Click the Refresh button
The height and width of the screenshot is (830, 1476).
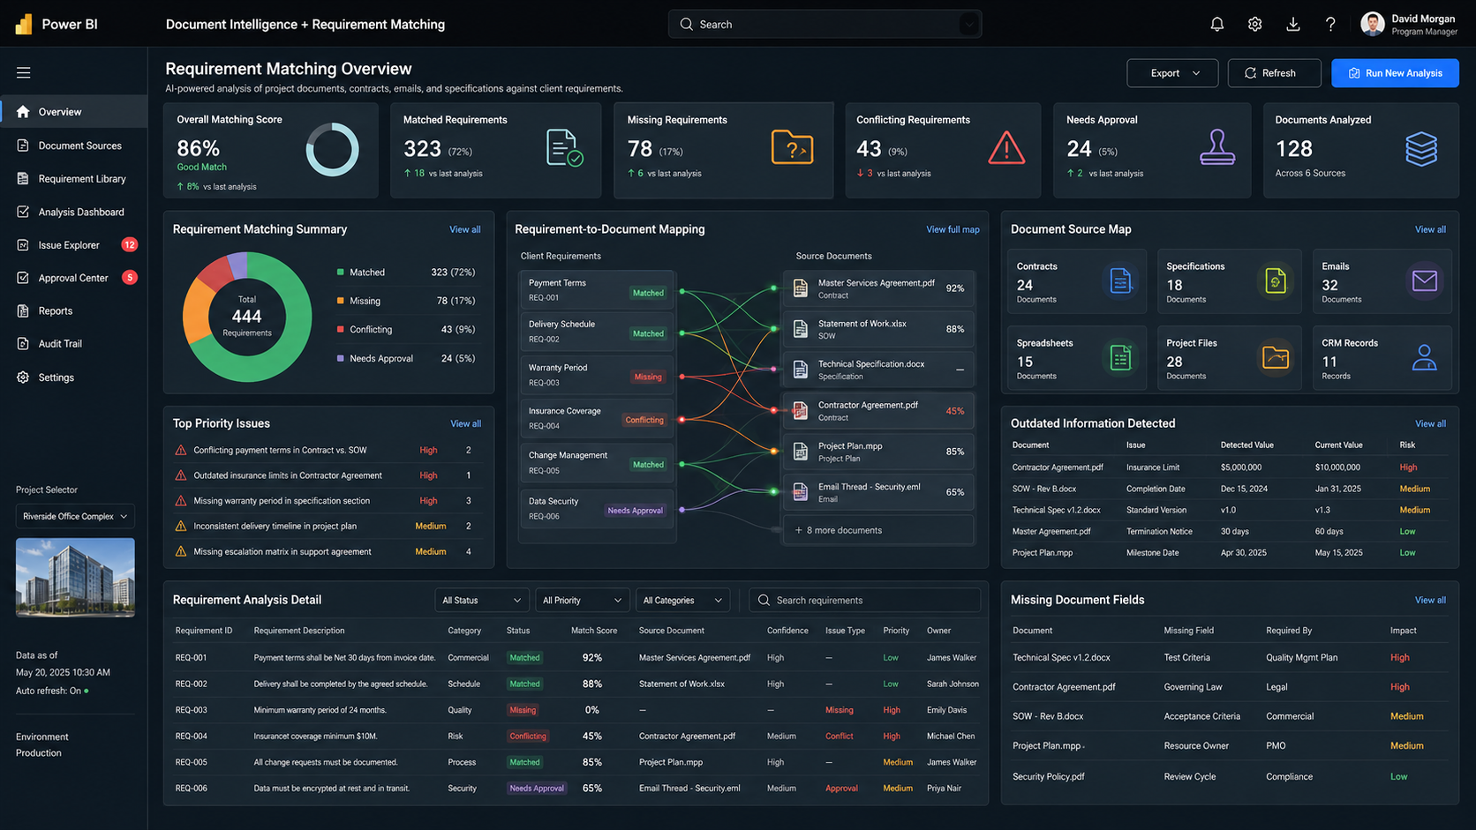tap(1274, 73)
